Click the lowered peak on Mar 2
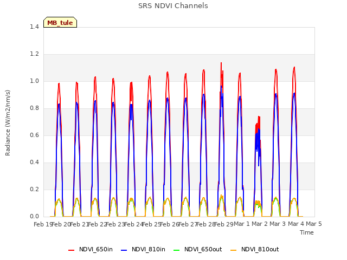The image size is (347, 260). (x=258, y=116)
